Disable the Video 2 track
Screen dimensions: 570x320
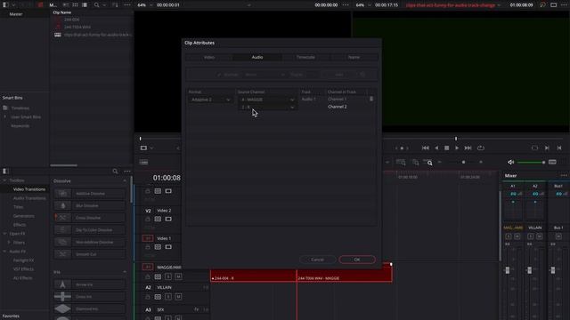pos(168,220)
